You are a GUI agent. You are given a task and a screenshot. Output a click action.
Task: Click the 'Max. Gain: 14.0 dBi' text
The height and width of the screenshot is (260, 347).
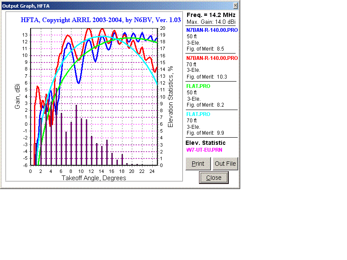(211, 22)
